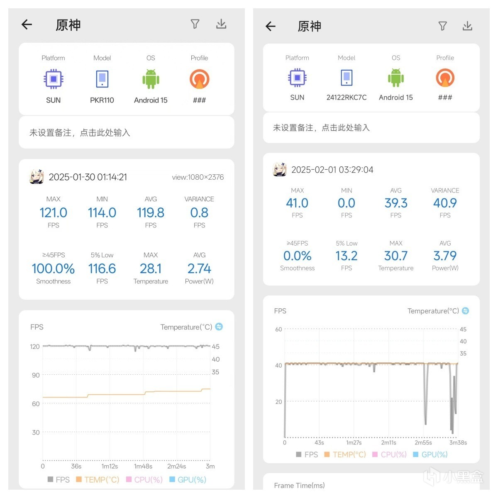
Task: Click AVG FPS value 39.3
Action: tap(396, 203)
